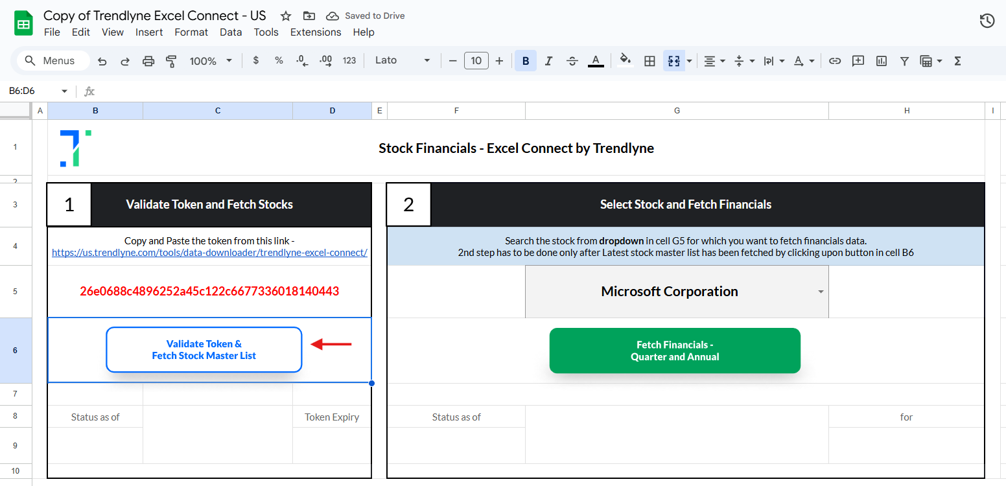Star this spreadsheet document
The image size is (1006, 486).
click(286, 16)
